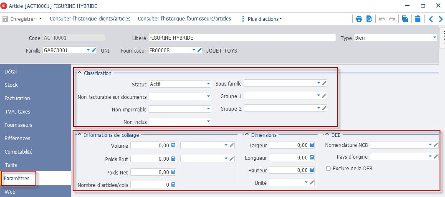Delete the article using trash icon
445x197 pixels.
(x=418, y=19)
